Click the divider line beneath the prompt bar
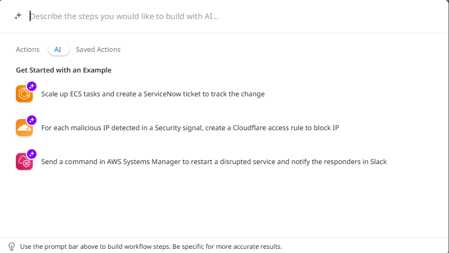This screenshot has width=449, height=253. click(x=224, y=33)
